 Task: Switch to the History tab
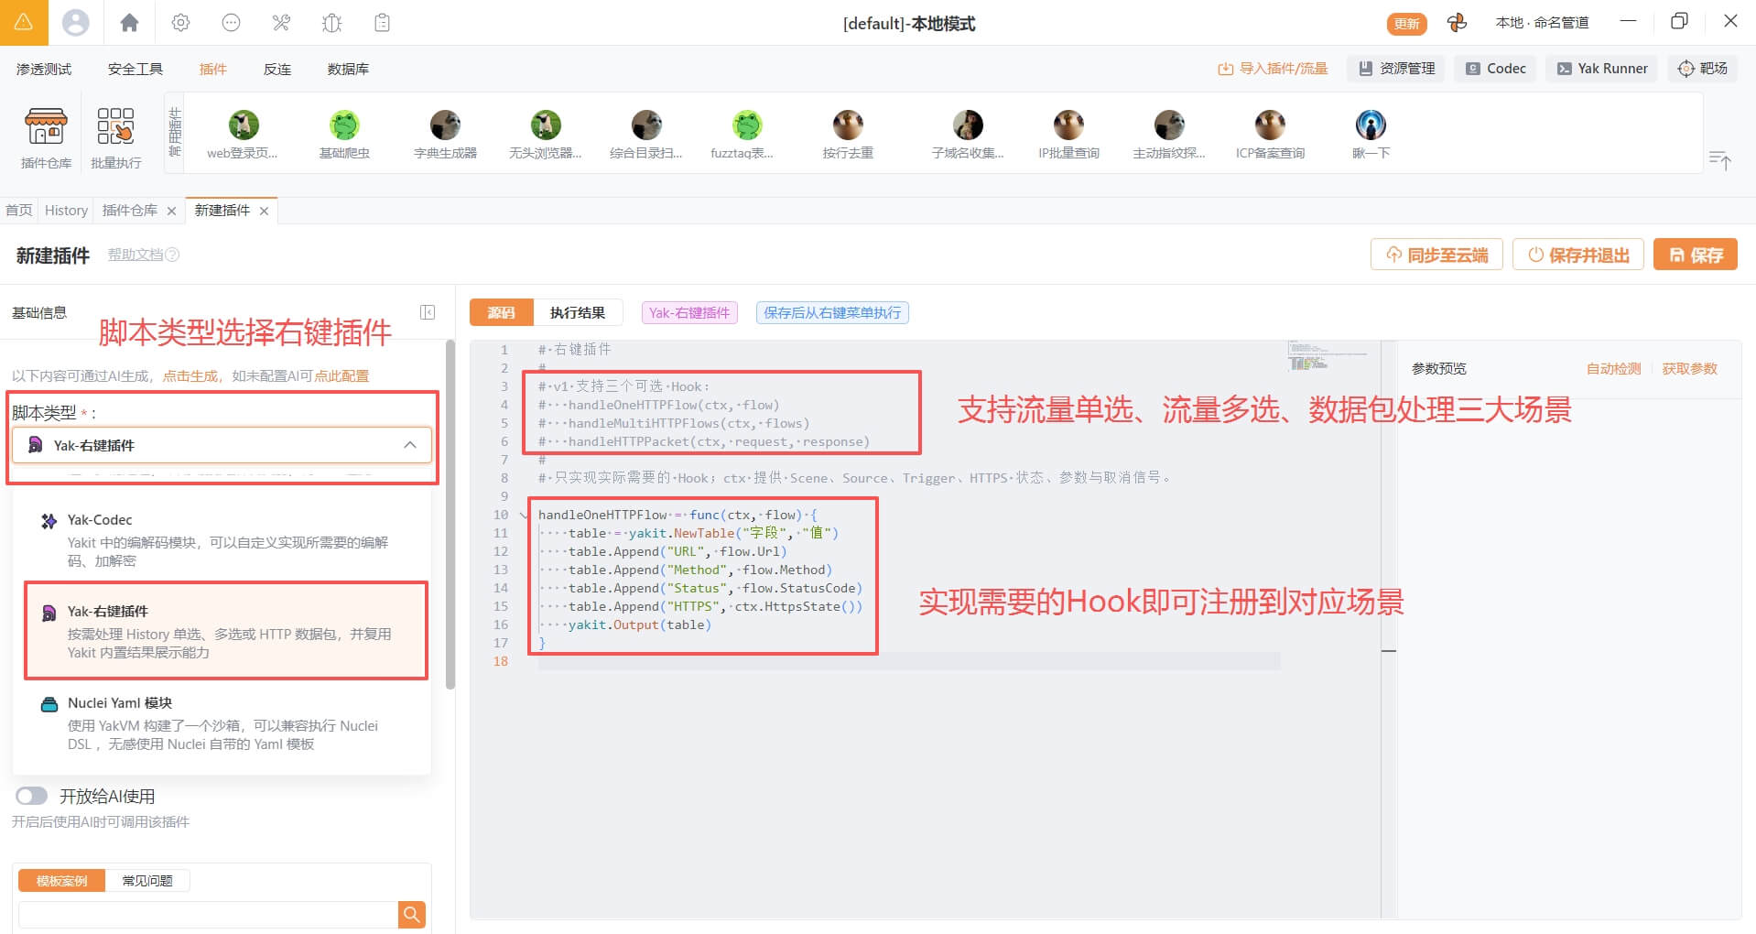(x=66, y=211)
